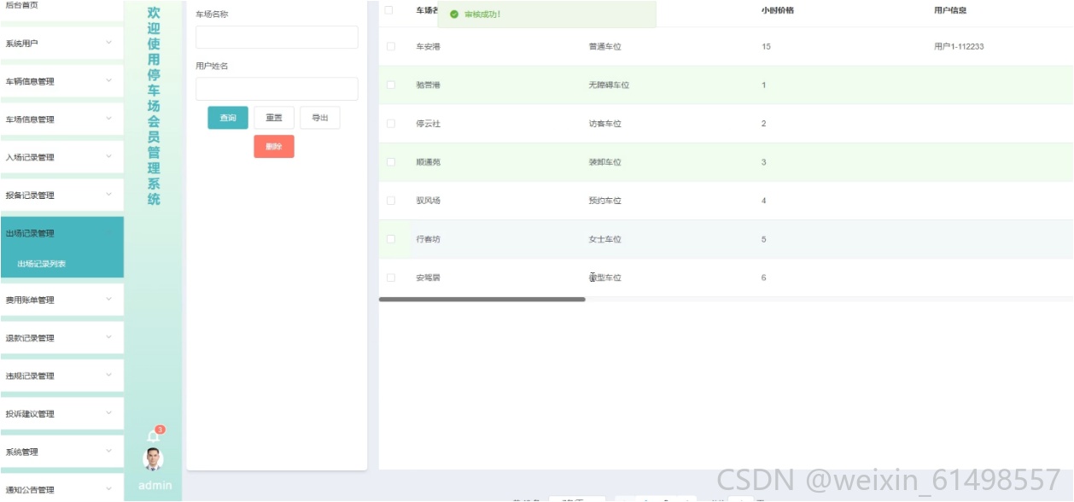The width and height of the screenshot is (1074, 502).
Task: Check the box next to 行者坊
Action: click(x=391, y=239)
